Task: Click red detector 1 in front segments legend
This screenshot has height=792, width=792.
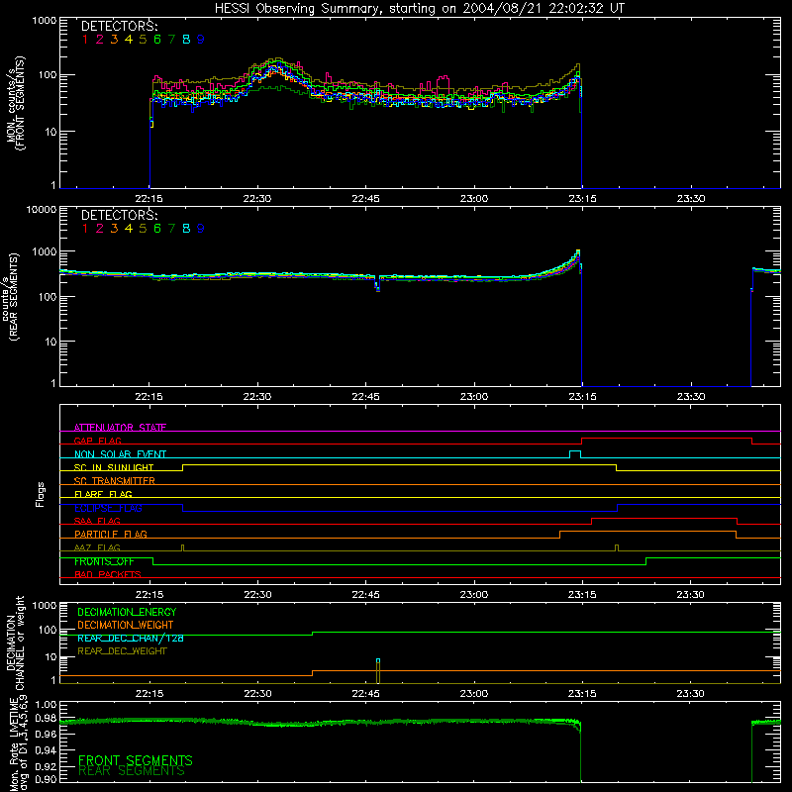Action: tap(85, 40)
